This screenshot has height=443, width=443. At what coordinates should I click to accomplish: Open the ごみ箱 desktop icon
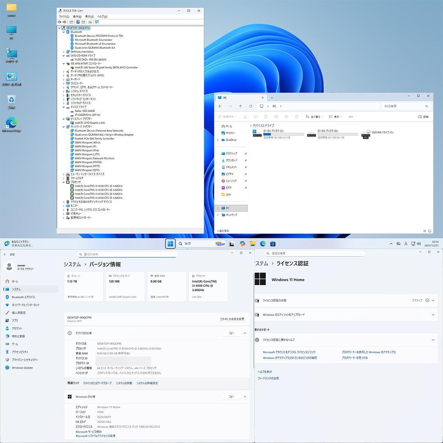tap(11, 98)
